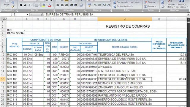Click the insert function fx icon

pyautogui.click(x=42, y=15)
